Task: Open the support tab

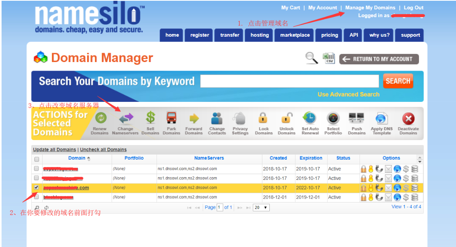Action: click(410, 35)
